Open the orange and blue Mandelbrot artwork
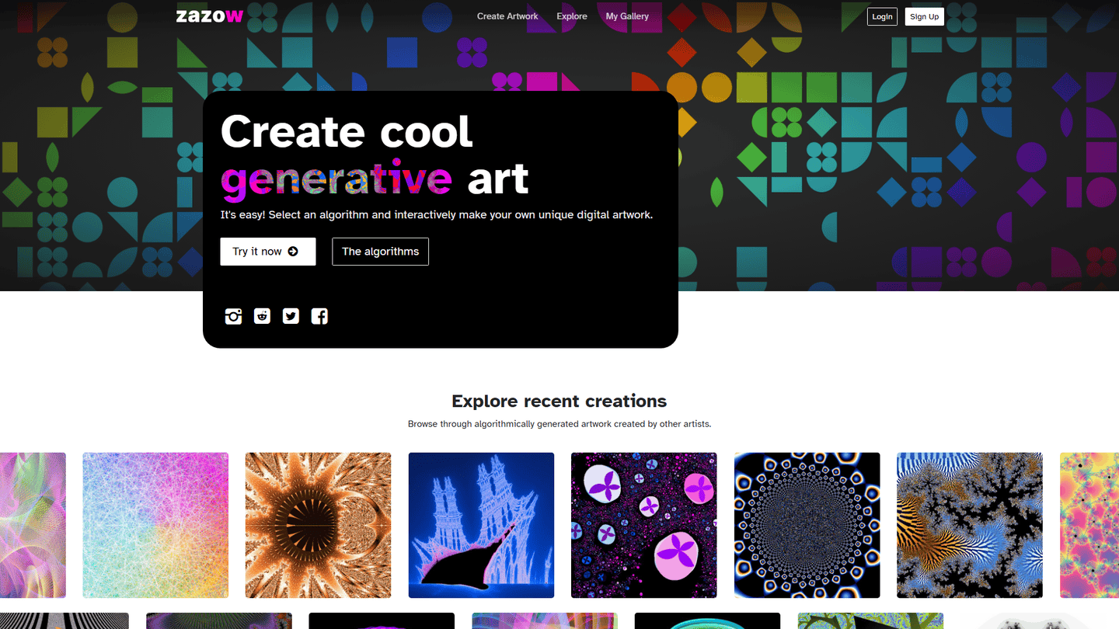This screenshot has height=629, width=1119. coord(969,525)
